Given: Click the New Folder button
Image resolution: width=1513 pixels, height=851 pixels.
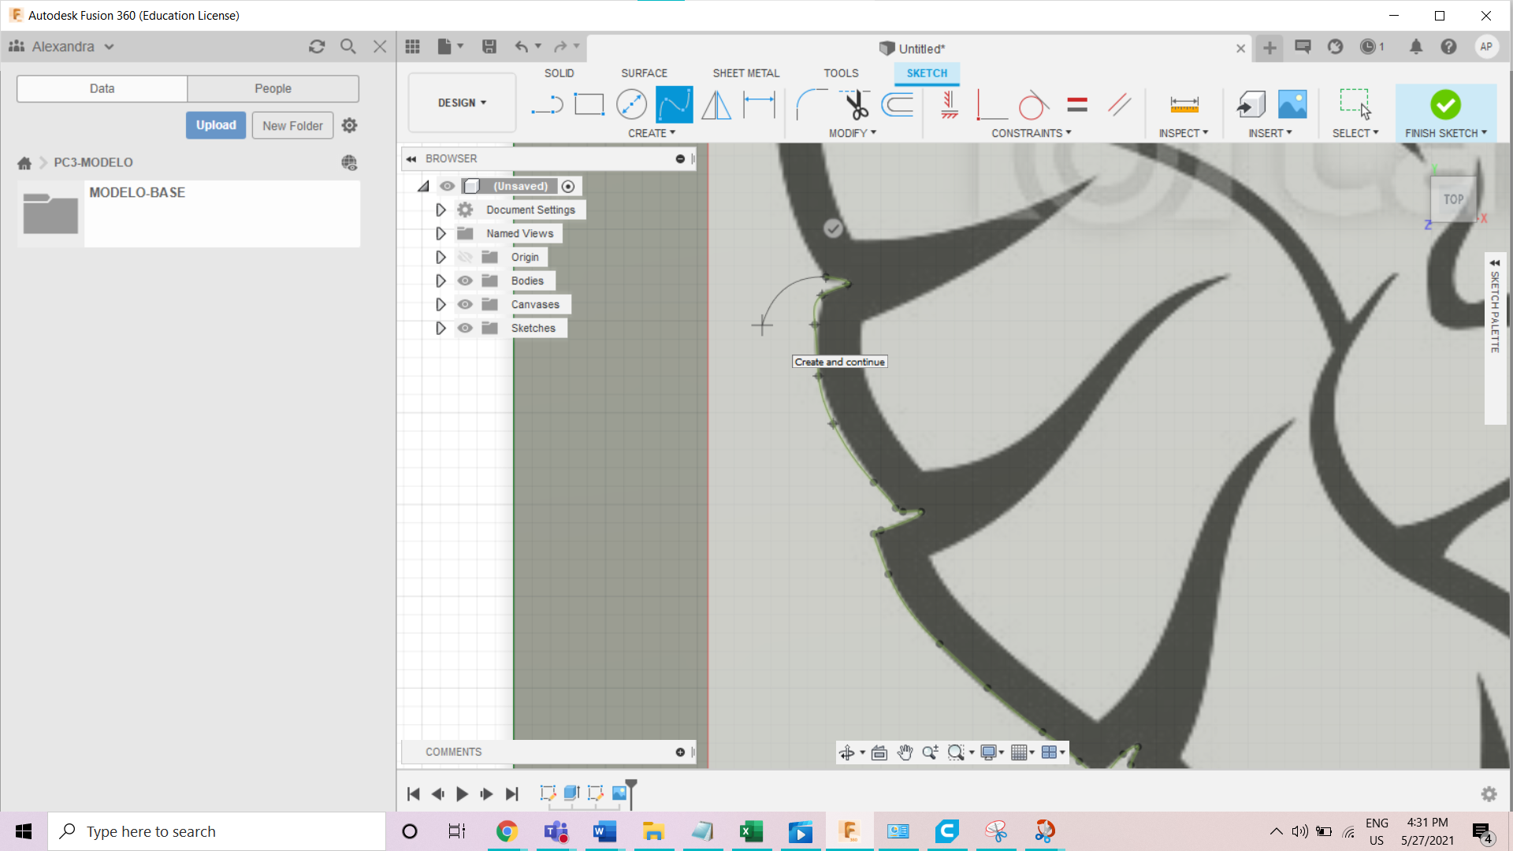Looking at the screenshot, I should 292,125.
